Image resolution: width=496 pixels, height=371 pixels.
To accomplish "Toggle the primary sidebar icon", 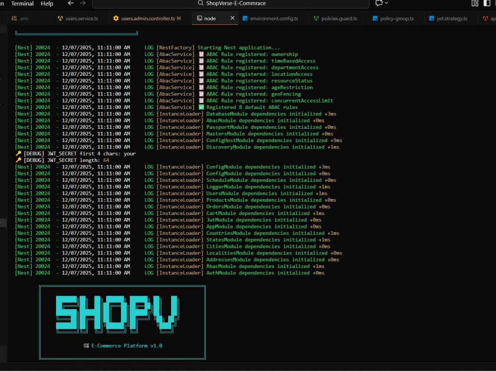I will (x=487, y=3).
